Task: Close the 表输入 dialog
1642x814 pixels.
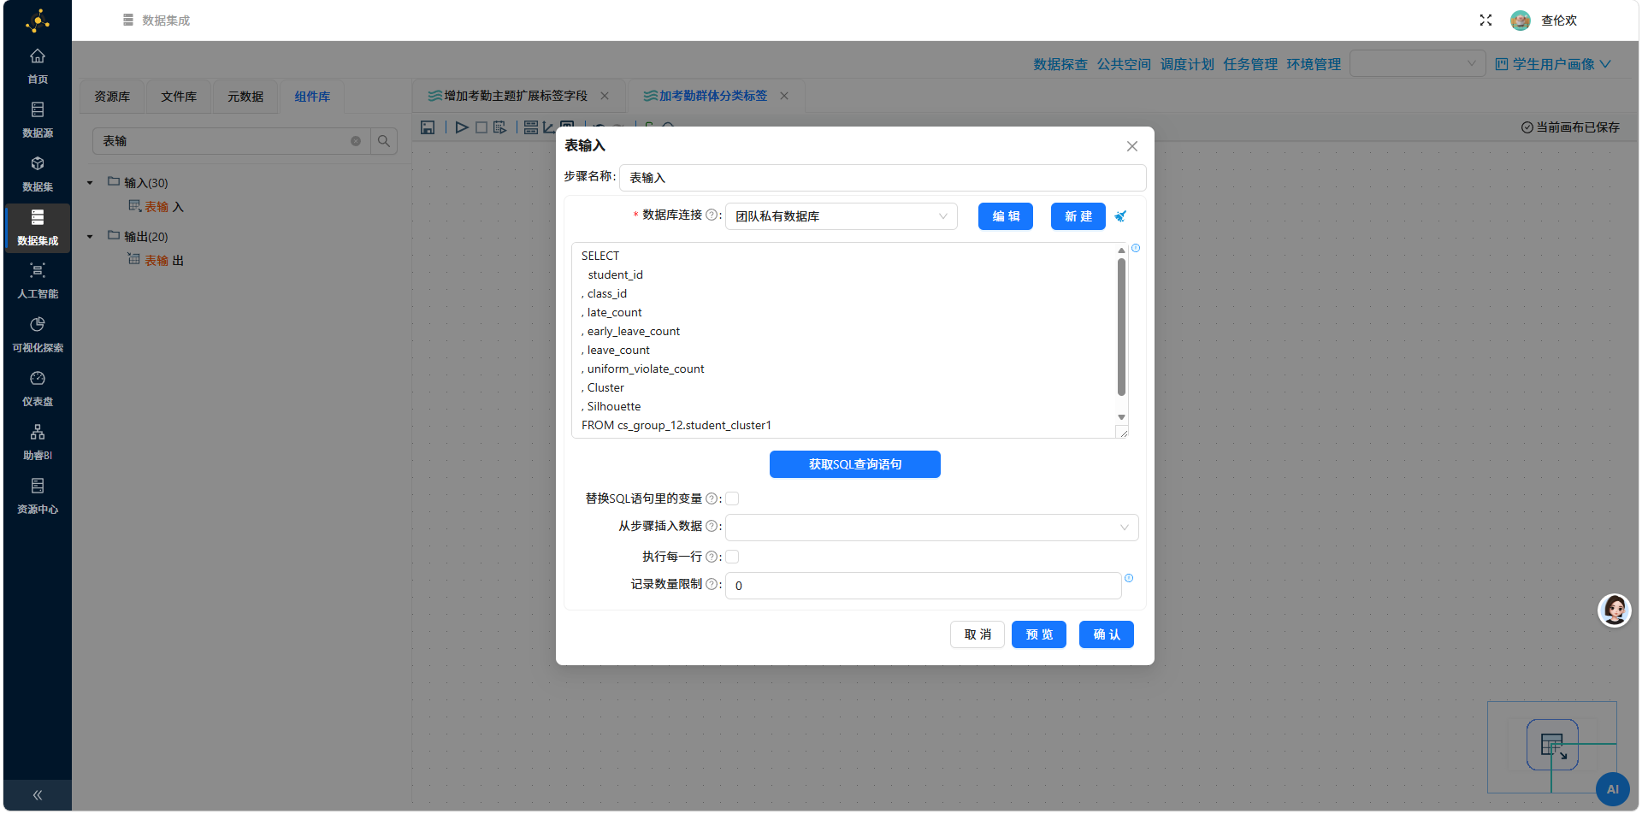Action: click(x=1132, y=146)
